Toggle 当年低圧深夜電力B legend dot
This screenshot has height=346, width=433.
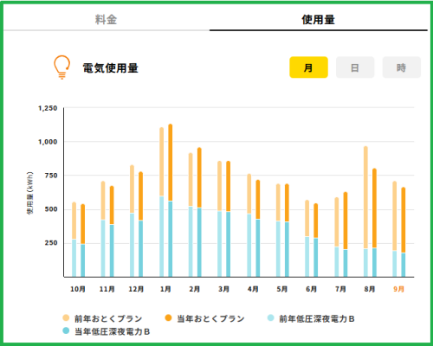click(x=66, y=330)
